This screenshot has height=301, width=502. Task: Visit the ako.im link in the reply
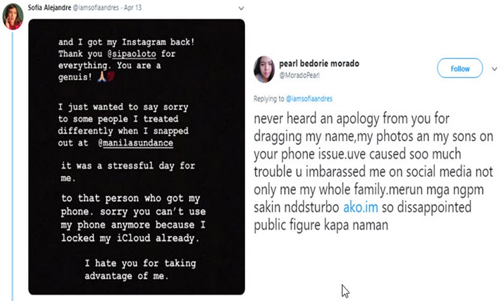[x=361, y=207]
